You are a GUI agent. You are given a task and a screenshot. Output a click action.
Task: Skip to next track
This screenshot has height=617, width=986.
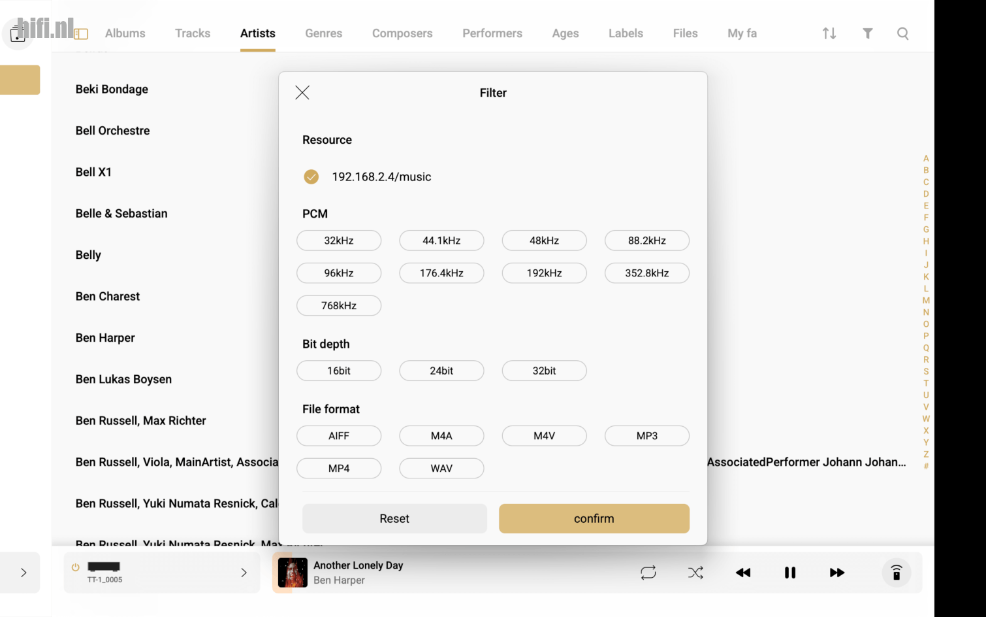click(x=837, y=573)
